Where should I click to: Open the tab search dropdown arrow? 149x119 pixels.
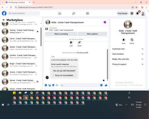click(2, 2)
